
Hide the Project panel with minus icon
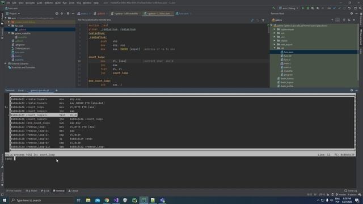(x=73, y=14)
